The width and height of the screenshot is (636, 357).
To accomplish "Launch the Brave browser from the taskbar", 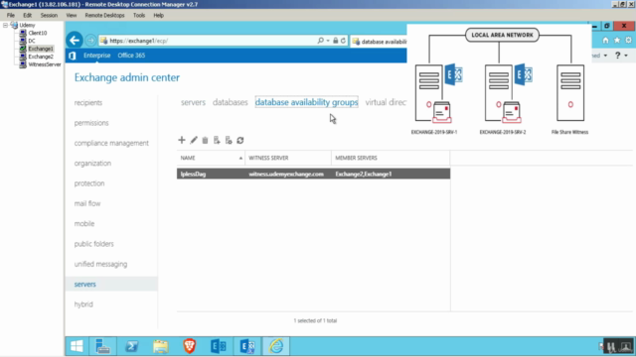I will [x=190, y=346].
